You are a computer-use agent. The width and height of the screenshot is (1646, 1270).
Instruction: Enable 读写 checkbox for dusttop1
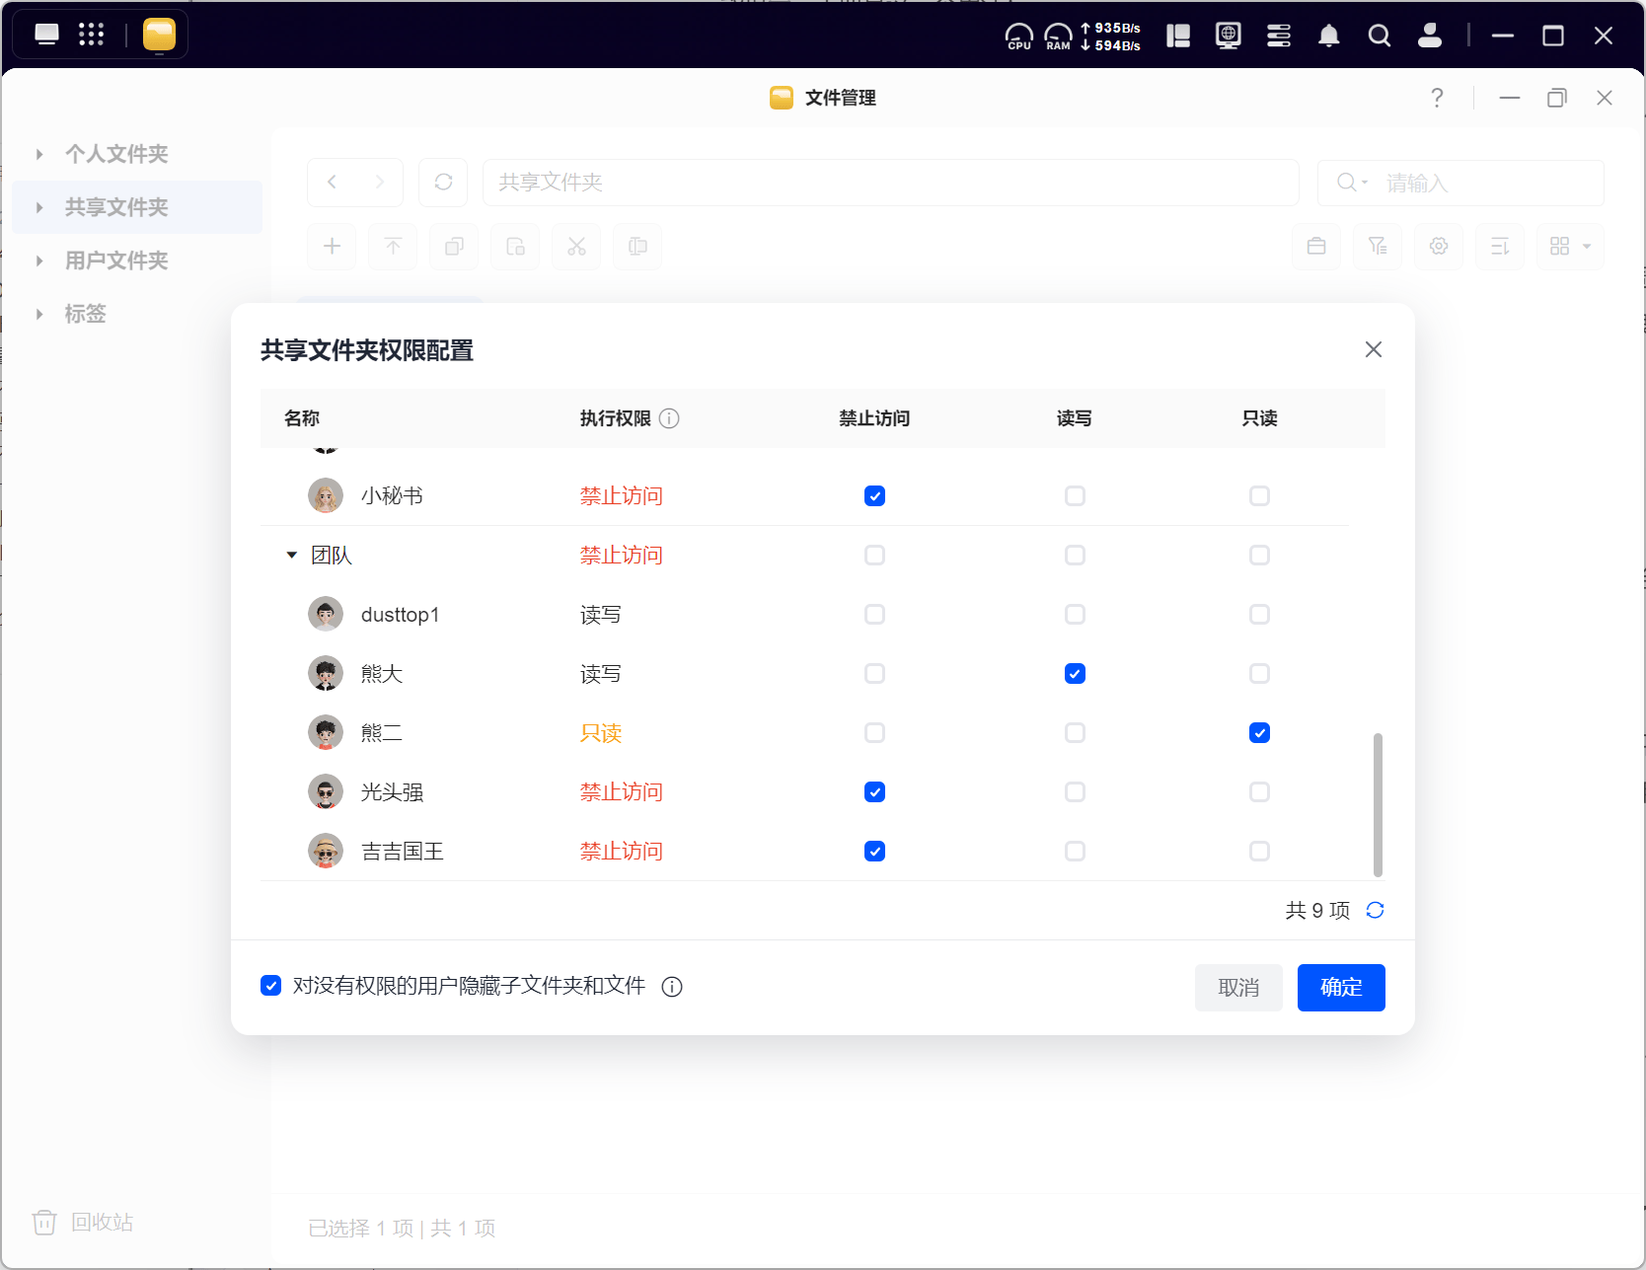click(1075, 615)
